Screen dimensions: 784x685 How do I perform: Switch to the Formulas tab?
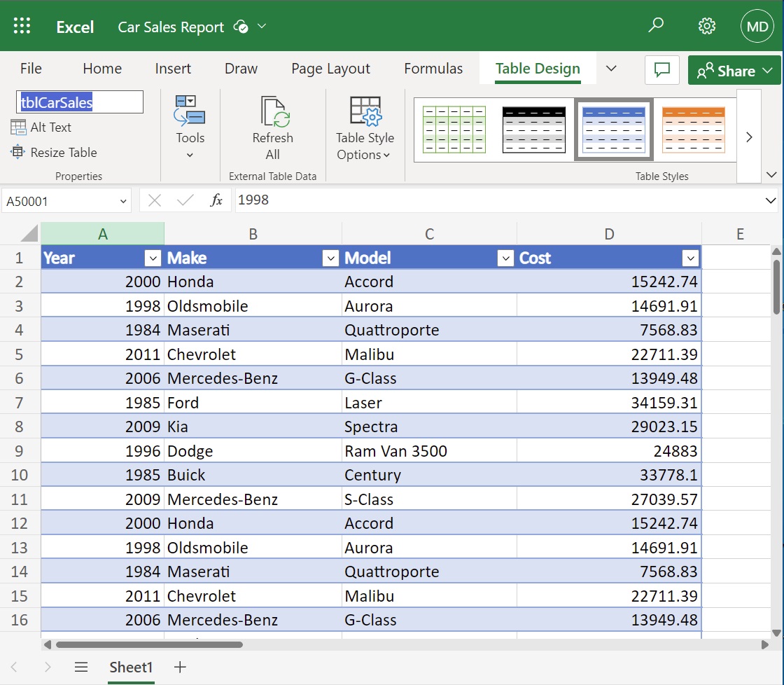433,69
